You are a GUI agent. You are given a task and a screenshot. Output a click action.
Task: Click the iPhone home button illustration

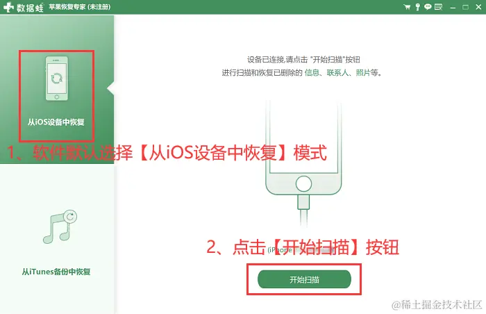coord(303,183)
